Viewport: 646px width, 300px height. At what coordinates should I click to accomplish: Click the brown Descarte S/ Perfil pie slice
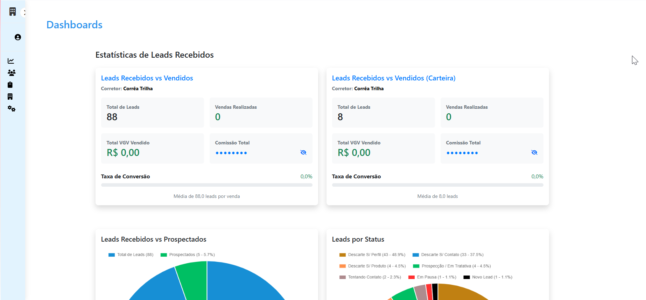(x=458, y=293)
